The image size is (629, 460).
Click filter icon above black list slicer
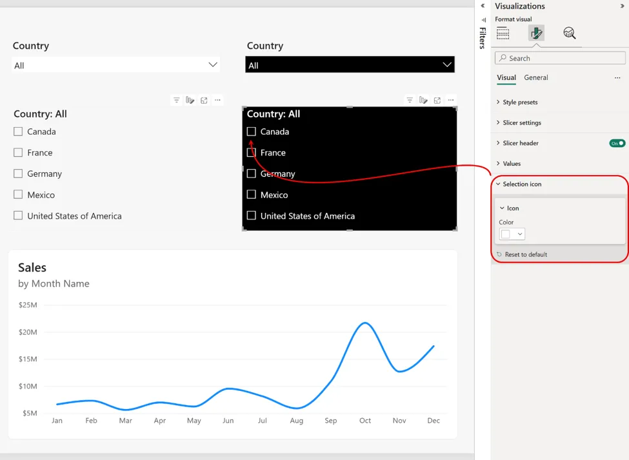click(410, 100)
